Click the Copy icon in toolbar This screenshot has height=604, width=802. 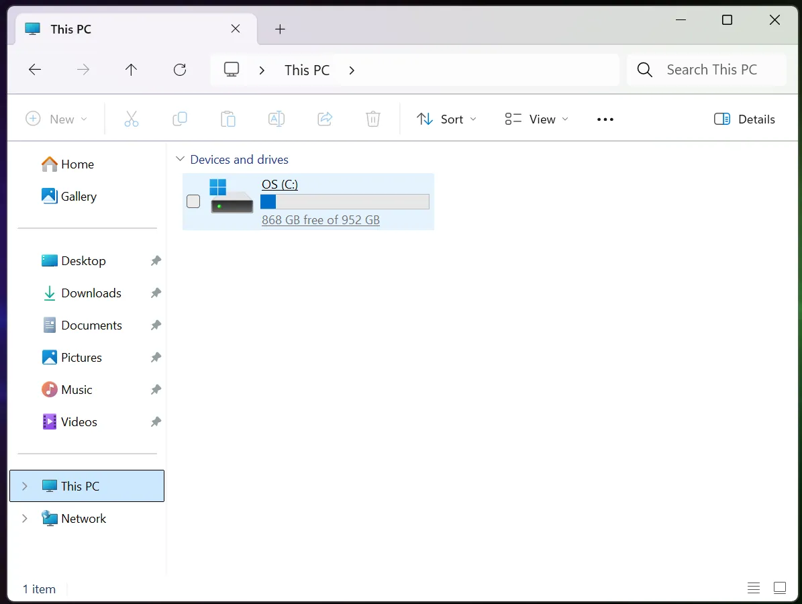coord(179,119)
